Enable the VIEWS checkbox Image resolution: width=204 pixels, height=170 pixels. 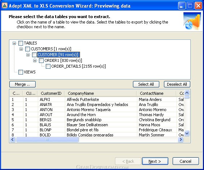tap(21, 72)
